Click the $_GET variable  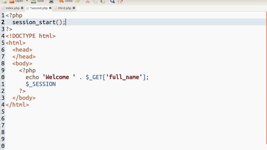click(94, 77)
